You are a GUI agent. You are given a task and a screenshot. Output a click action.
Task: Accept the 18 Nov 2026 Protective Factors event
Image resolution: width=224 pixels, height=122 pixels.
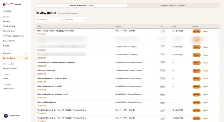196,111
